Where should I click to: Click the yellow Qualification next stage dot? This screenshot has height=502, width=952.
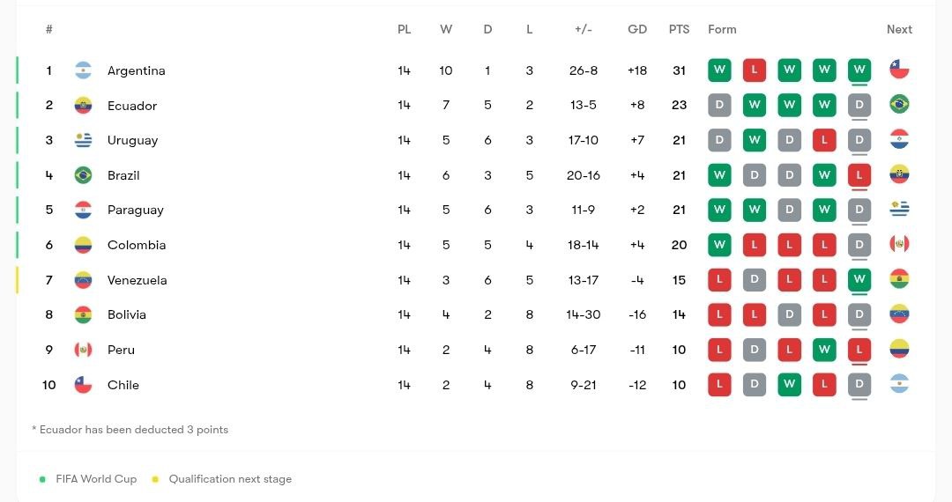point(155,480)
